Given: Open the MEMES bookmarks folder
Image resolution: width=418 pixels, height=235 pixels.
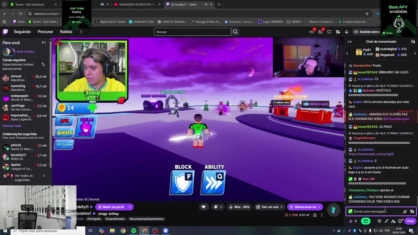Looking at the screenshot, I should (294, 22).
